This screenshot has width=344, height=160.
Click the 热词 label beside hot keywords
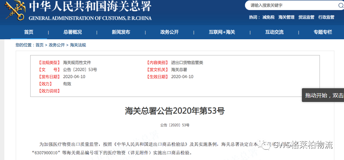(254, 17)
